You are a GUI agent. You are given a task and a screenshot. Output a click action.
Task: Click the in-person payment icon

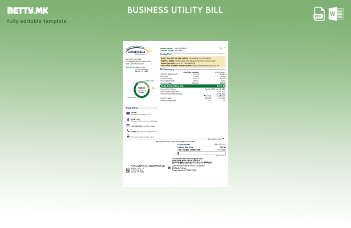(x=128, y=137)
